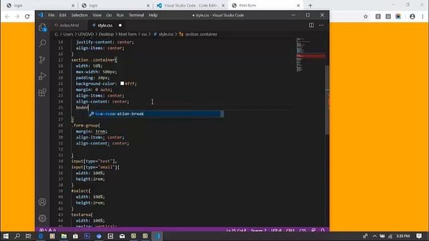Open Edge from the taskbar
The height and width of the screenshot is (241, 429).
click(x=40, y=236)
